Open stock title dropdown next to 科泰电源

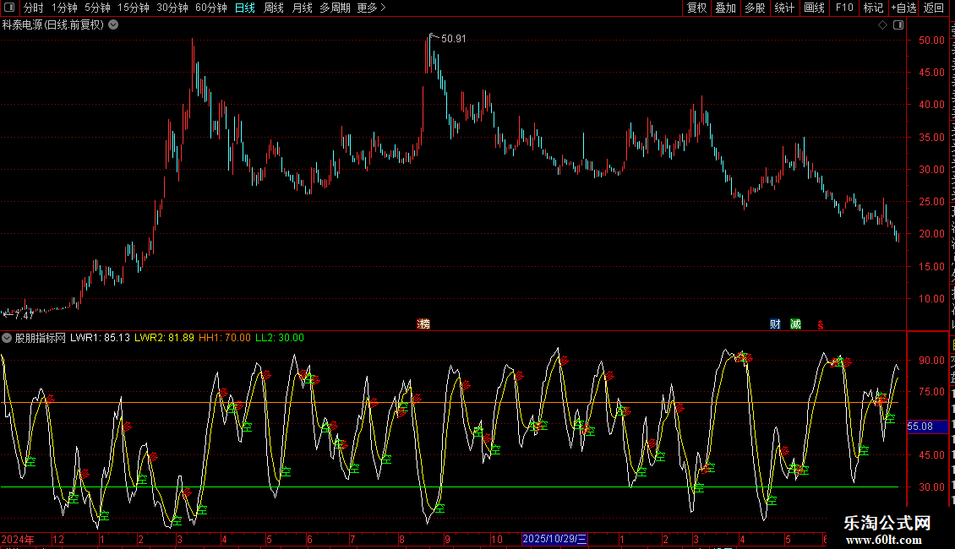pos(113,25)
